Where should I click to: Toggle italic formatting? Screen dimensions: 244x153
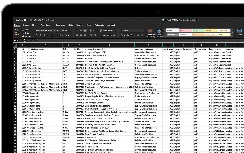point(40,35)
